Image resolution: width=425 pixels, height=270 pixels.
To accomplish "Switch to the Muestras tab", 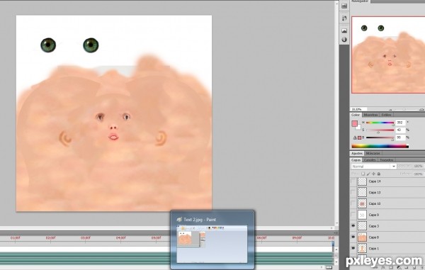I will 370,115.
